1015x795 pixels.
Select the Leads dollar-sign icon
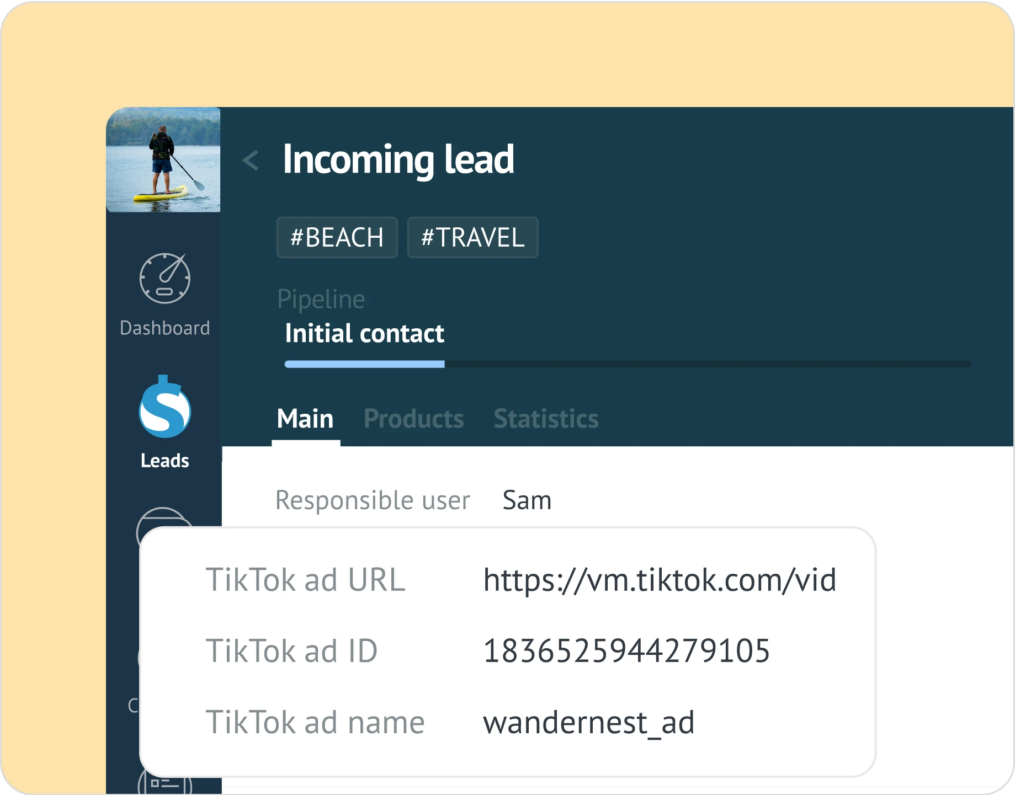coord(164,409)
